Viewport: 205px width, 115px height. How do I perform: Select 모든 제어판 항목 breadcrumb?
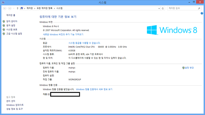[x=44, y=8]
